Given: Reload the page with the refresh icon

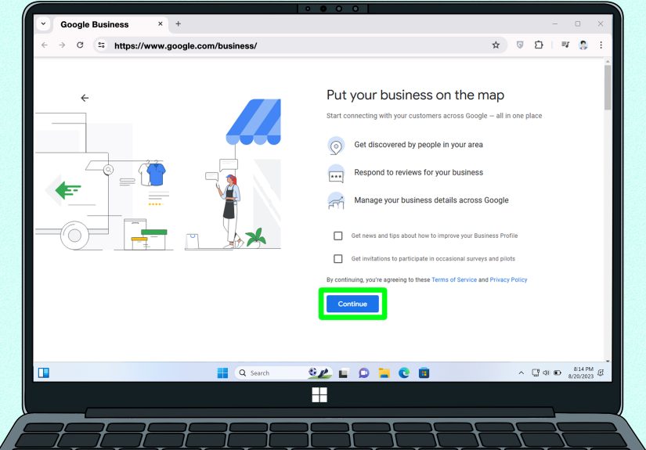Looking at the screenshot, I should click(80, 45).
